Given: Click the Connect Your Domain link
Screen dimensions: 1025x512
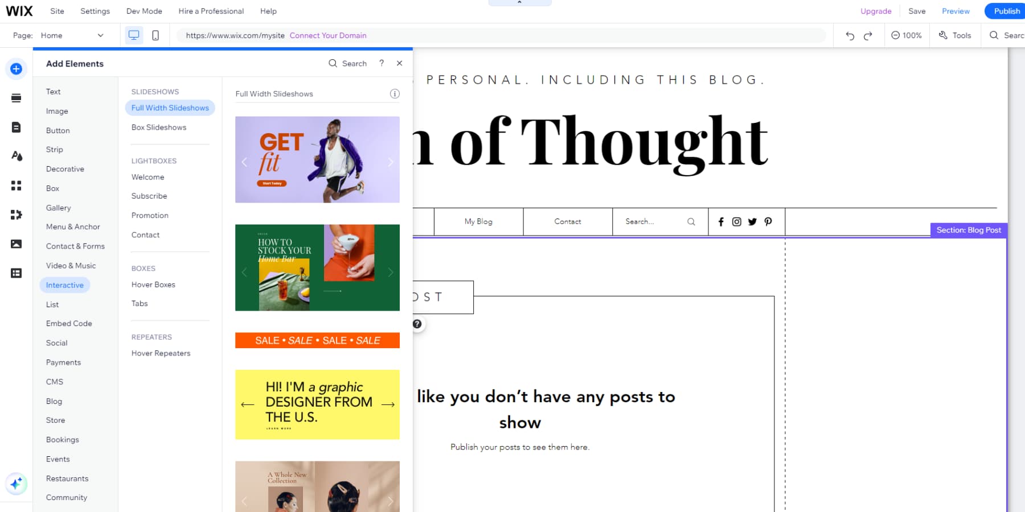Looking at the screenshot, I should coord(328,35).
